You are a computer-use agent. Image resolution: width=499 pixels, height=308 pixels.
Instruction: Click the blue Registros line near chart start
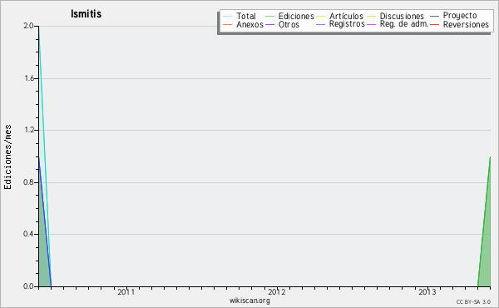point(45,223)
